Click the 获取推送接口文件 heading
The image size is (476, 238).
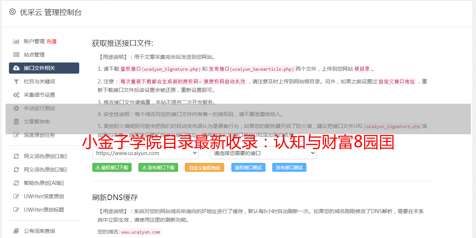point(123,43)
